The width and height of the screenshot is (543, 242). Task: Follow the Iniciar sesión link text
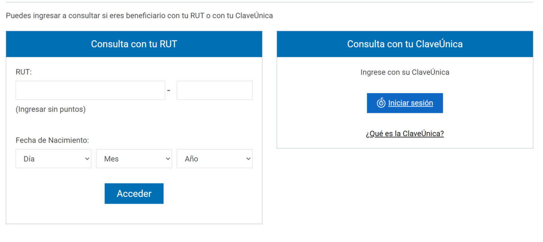(410, 103)
